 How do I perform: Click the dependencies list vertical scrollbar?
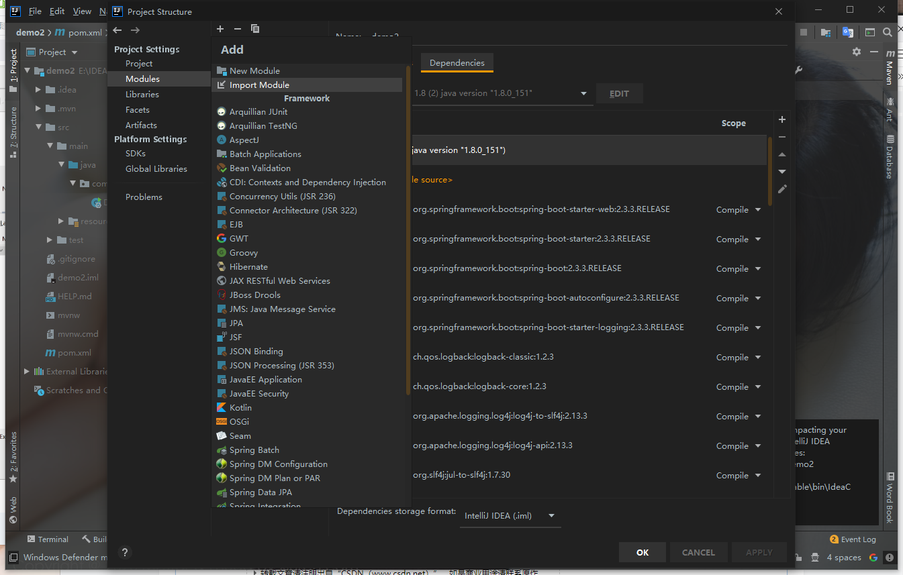tap(770, 171)
